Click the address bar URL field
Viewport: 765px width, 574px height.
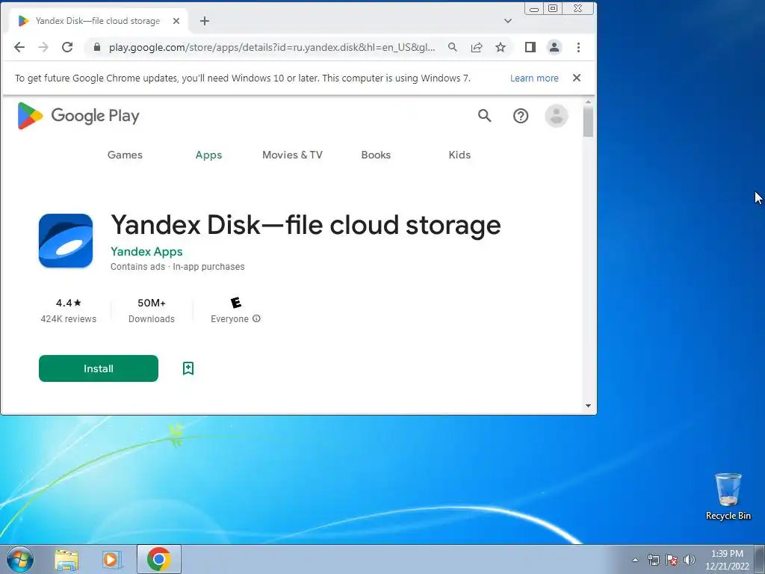tap(272, 47)
